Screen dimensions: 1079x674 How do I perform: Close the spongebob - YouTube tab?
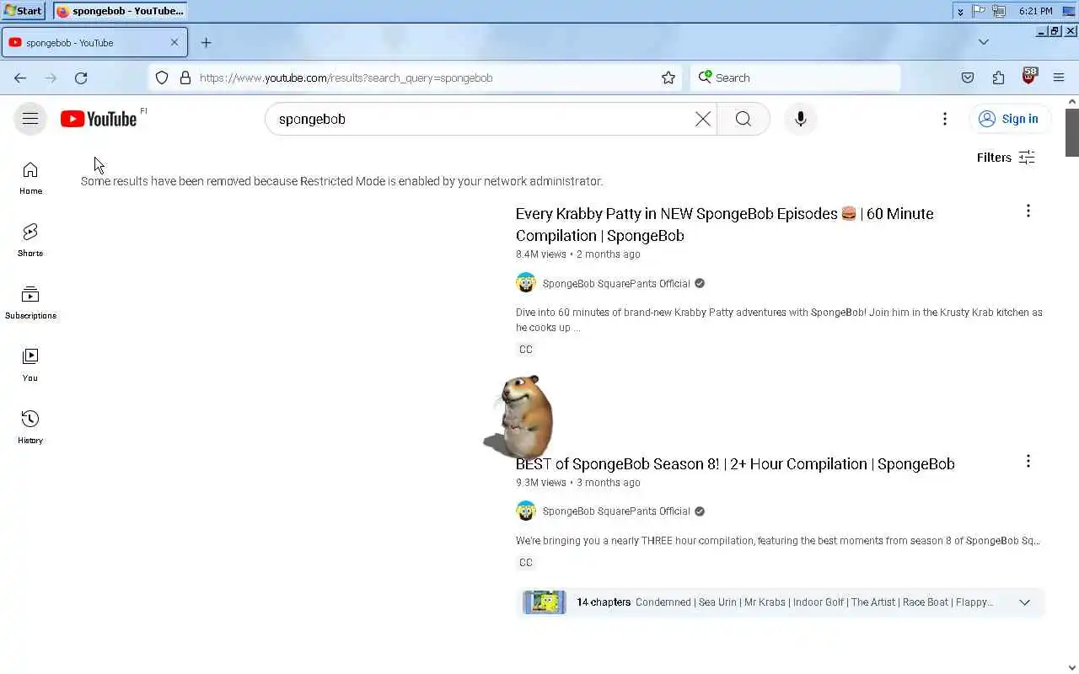tap(174, 42)
